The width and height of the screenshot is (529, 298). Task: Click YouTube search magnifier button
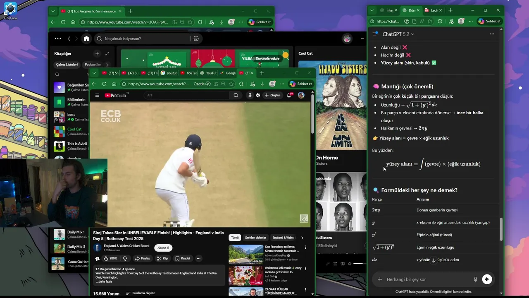236,95
